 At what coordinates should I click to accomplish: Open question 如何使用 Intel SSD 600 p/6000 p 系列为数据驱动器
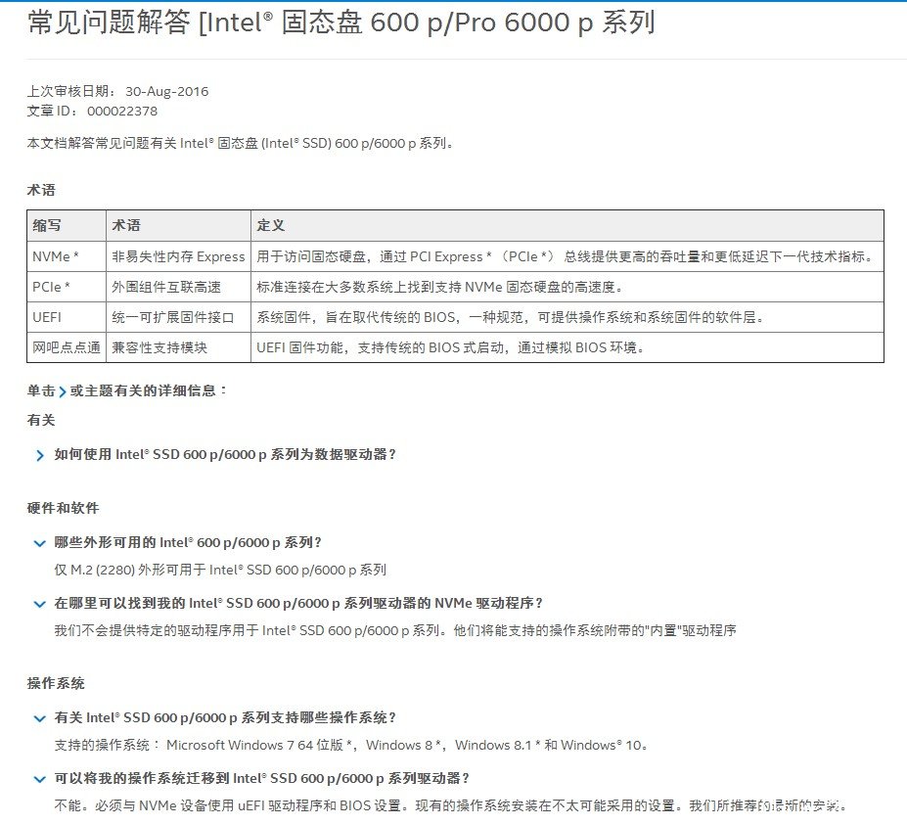(225, 455)
